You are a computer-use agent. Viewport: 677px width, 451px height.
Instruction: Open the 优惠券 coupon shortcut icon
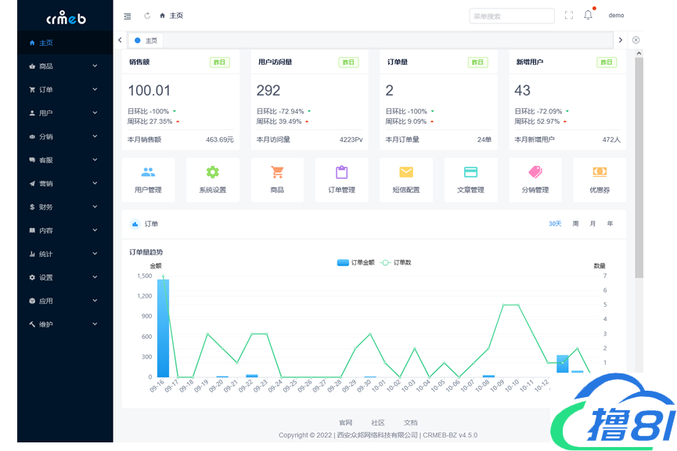[x=599, y=173]
